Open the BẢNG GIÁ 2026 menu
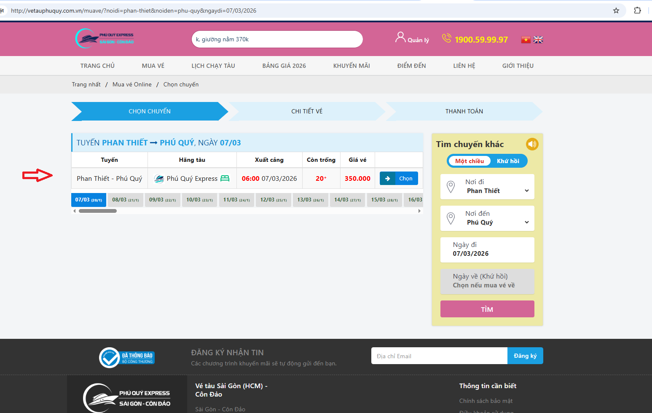This screenshot has width=652, height=413. pyautogui.click(x=284, y=66)
